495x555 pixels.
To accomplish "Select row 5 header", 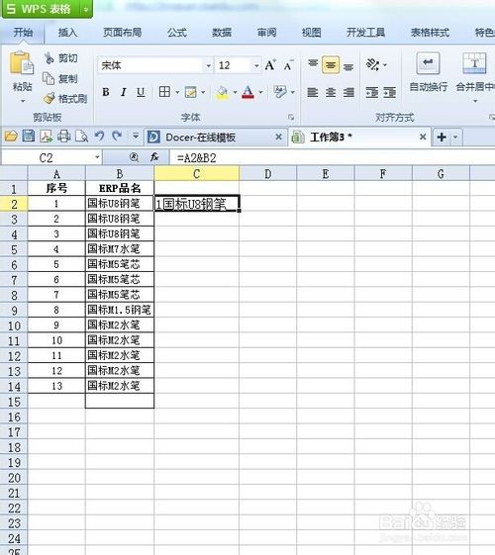I will point(14,249).
